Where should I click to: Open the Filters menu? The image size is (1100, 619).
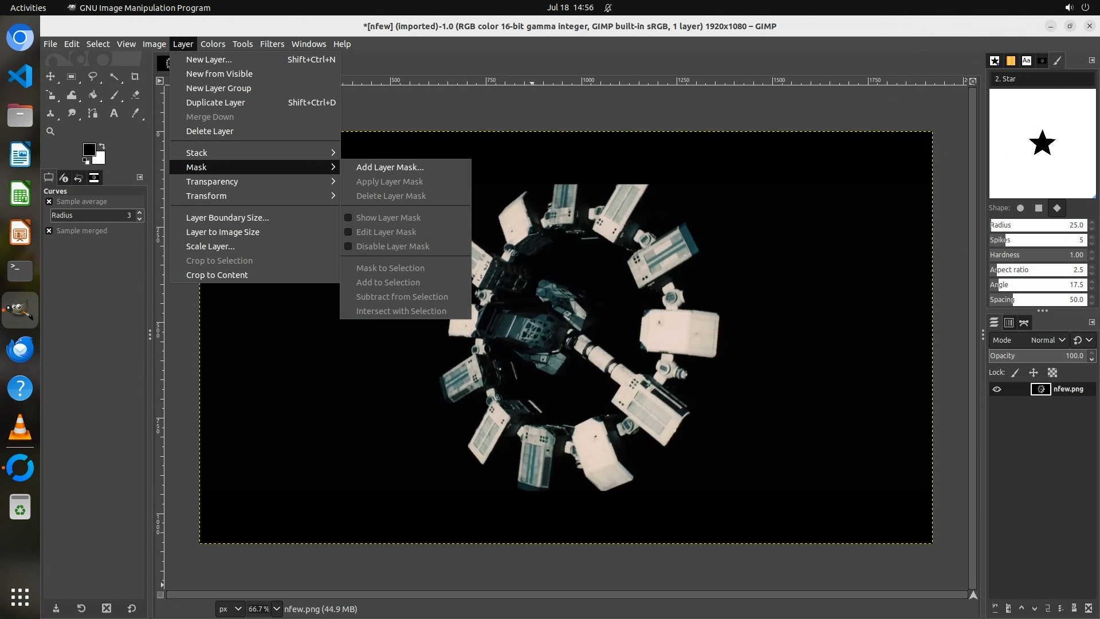tap(272, 44)
